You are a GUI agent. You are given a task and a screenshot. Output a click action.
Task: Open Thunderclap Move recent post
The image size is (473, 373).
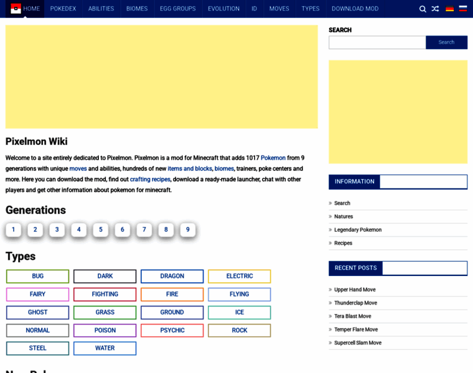(x=355, y=303)
